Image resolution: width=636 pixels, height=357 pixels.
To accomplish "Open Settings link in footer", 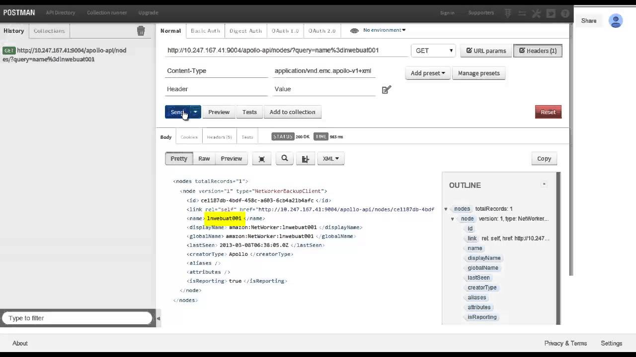I will pos(612,343).
